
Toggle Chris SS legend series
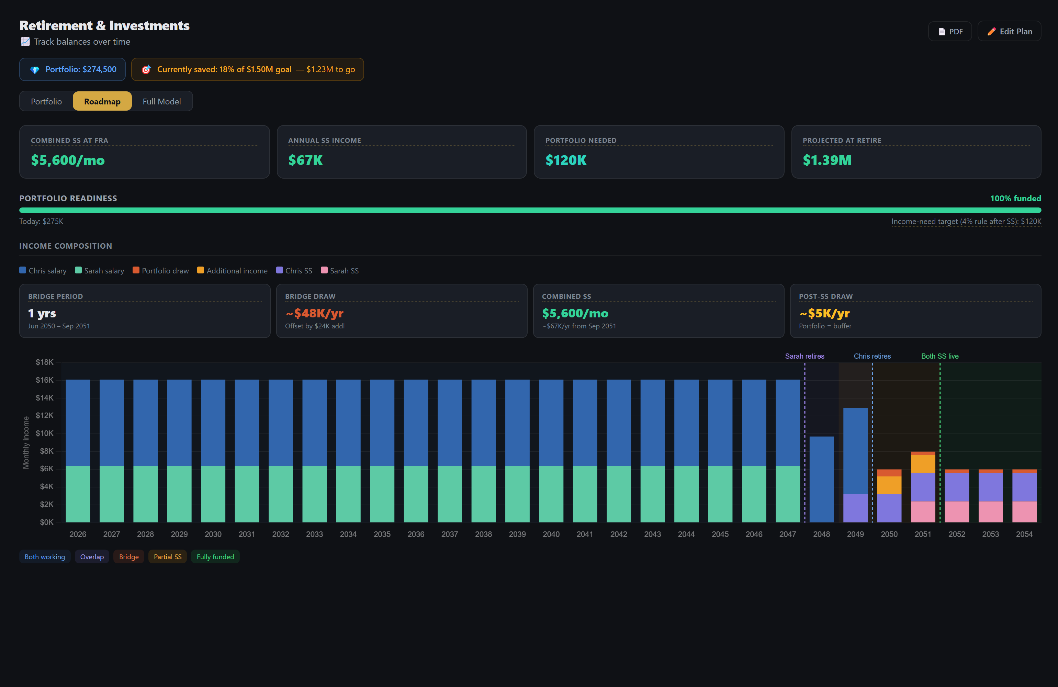[x=294, y=271]
